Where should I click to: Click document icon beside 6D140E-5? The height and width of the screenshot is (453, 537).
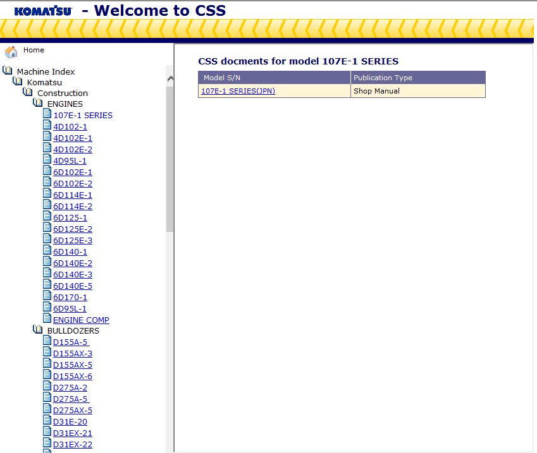click(x=47, y=284)
